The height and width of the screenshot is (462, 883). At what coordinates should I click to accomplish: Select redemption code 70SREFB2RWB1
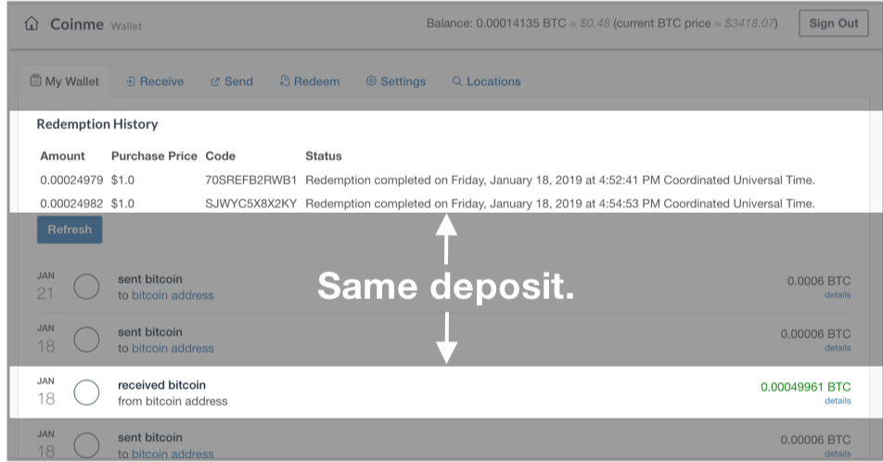coord(250,181)
